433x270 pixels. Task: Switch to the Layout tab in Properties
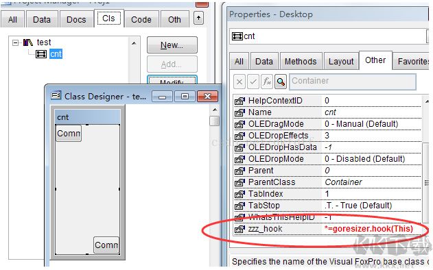point(341,61)
